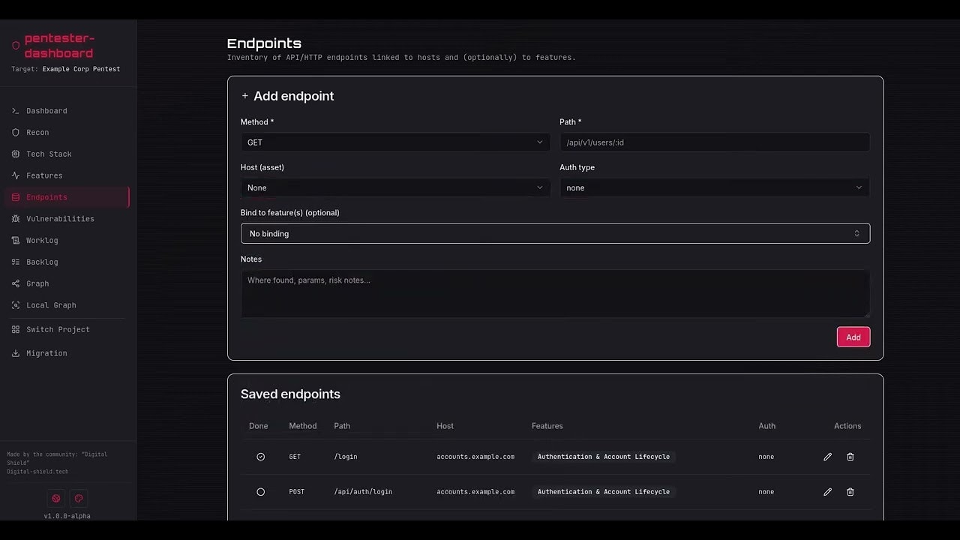Open Tech Stack via its gear icon
960x540 pixels.
click(x=16, y=154)
